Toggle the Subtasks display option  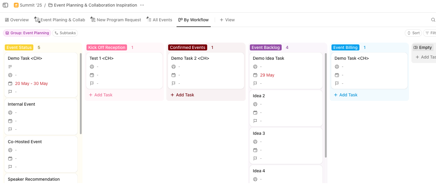[x=65, y=33]
